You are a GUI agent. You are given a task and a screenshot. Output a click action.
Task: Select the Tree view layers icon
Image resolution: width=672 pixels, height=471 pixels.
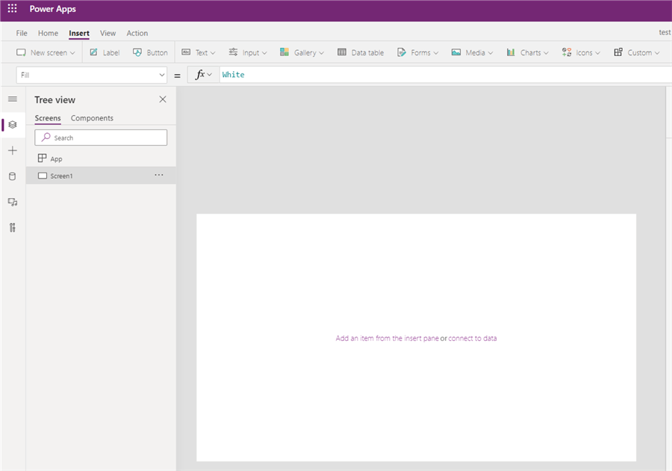pyautogui.click(x=13, y=125)
